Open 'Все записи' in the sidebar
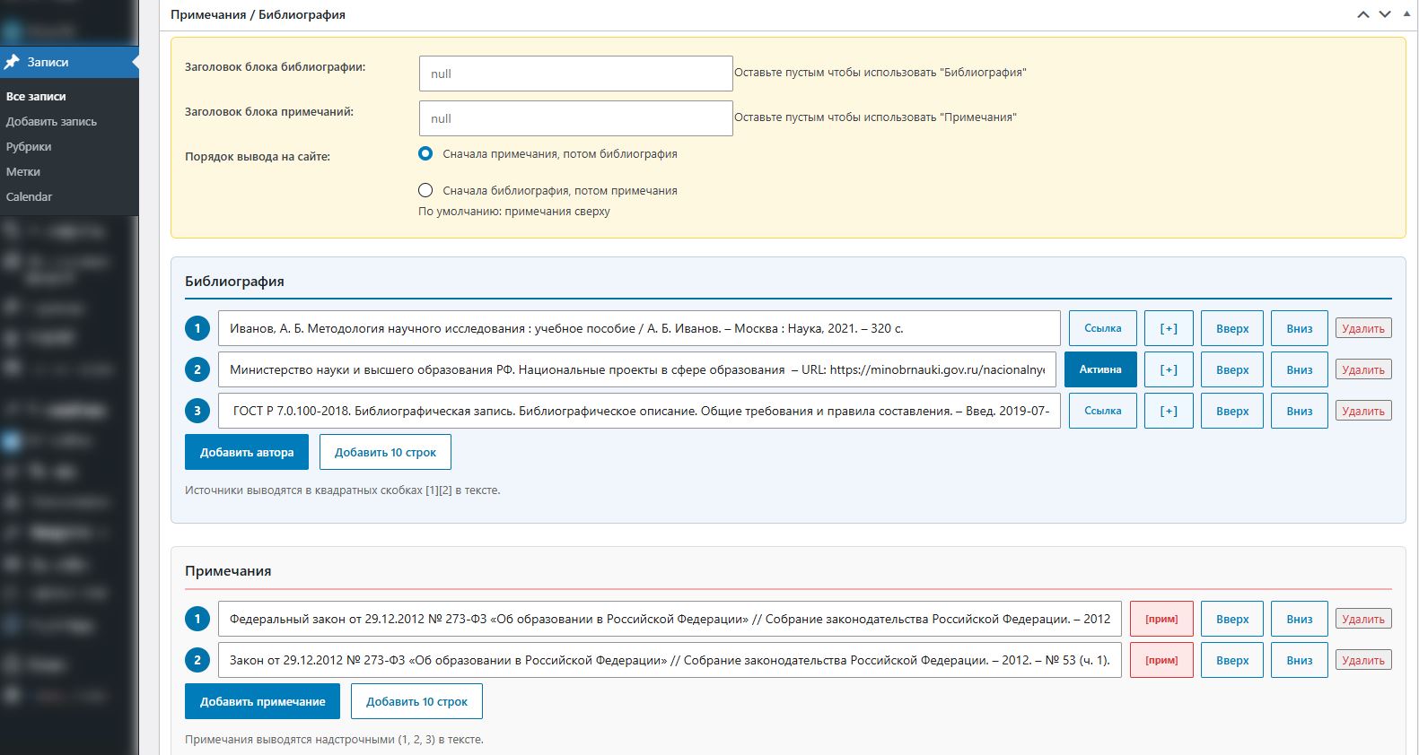Image resolution: width=1419 pixels, height=755 pixels. coord(36,96)
